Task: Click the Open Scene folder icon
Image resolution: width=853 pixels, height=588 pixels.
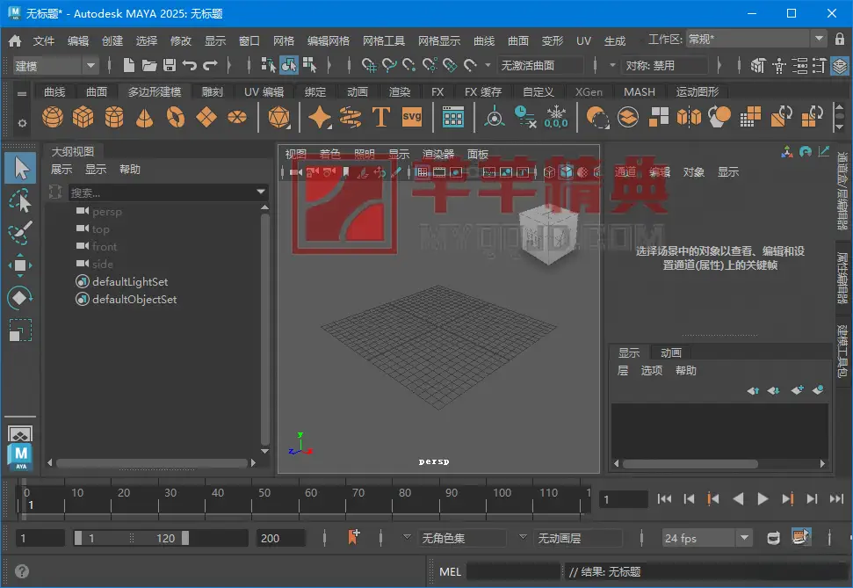Action: click(x=149, y=65)
